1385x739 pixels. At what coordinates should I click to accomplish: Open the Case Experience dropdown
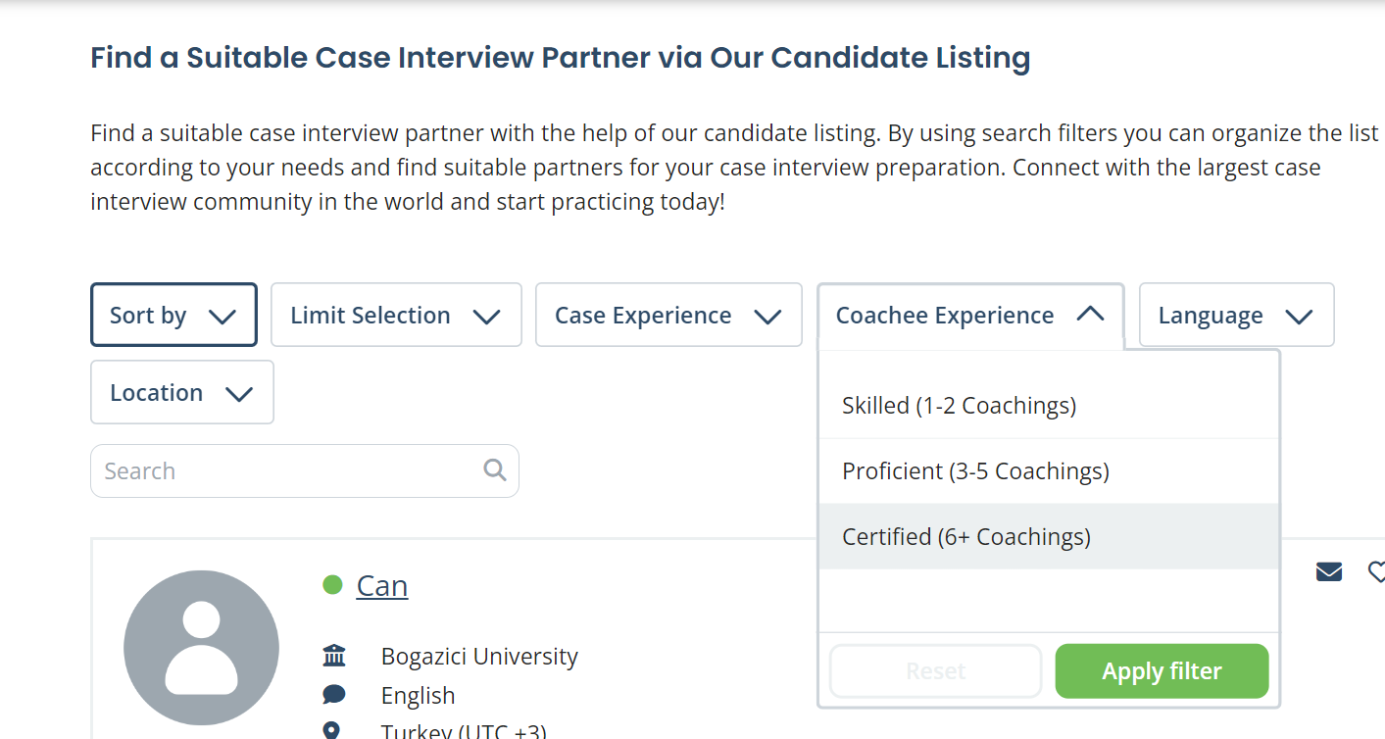pos(668,315)
